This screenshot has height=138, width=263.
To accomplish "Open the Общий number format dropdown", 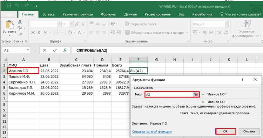I will (227, 24).
